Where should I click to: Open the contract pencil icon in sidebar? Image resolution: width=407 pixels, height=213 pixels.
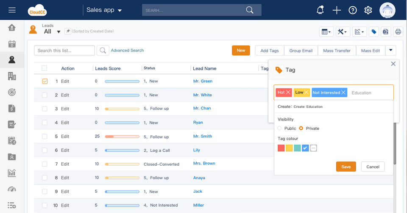click(x=12, y=125)
